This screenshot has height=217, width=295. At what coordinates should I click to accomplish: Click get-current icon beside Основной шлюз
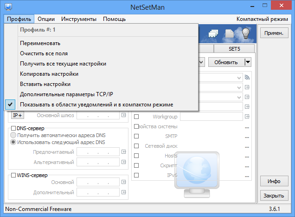click(x=123, y=115)
